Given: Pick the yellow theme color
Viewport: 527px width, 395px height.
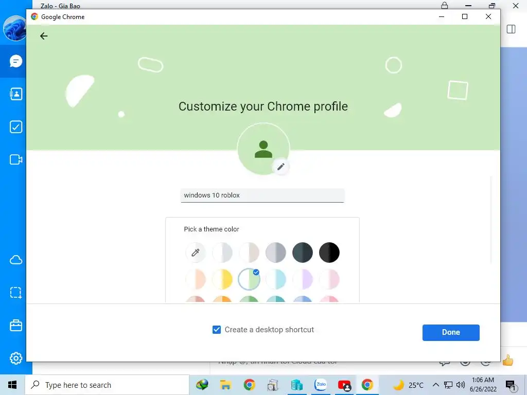Looking at the screenshot, I should [x=222, y=279].
